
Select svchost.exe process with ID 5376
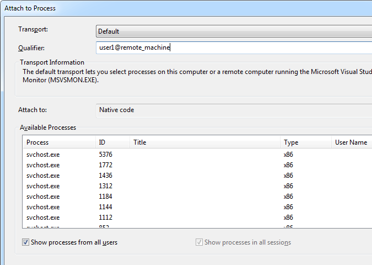pos(197,155)
